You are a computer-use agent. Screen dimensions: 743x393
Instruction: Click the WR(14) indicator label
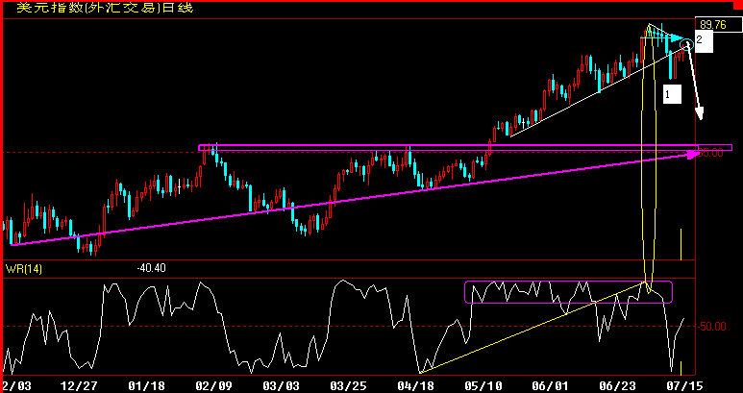[24, 269]
